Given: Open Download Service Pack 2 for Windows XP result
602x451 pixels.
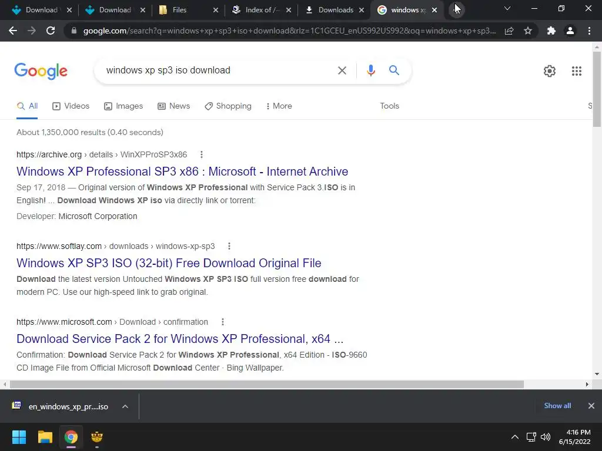Looking at the screenshot, I should (x=180, y=339).
